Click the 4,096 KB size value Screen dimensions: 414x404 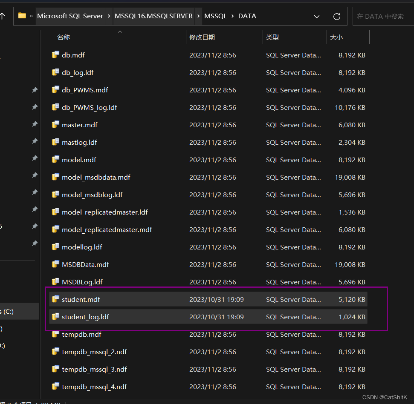pos(352,90)
